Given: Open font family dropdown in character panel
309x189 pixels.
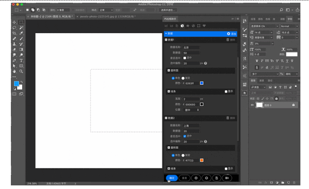Looking at the screenshot, I should click(x=264, y=26).
